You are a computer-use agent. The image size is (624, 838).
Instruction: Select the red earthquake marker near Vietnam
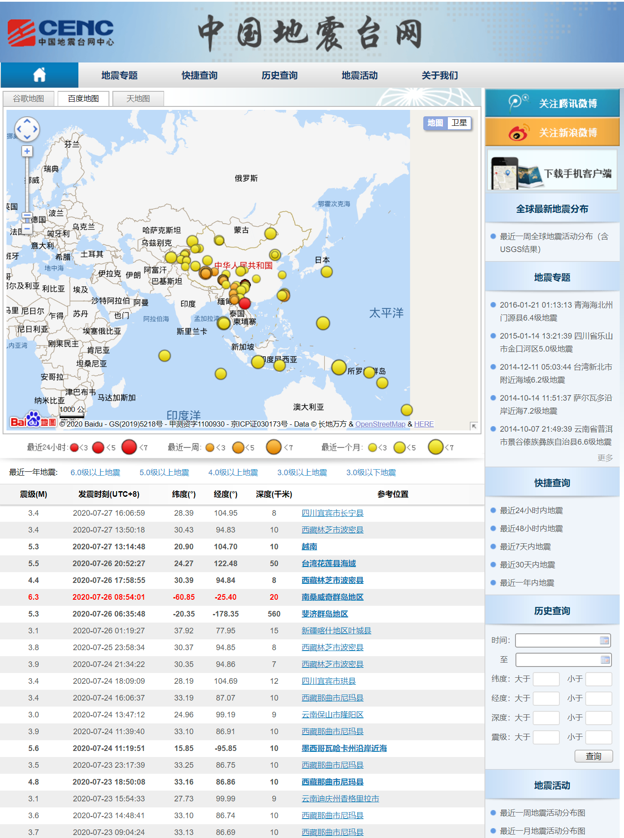[245, 303]
